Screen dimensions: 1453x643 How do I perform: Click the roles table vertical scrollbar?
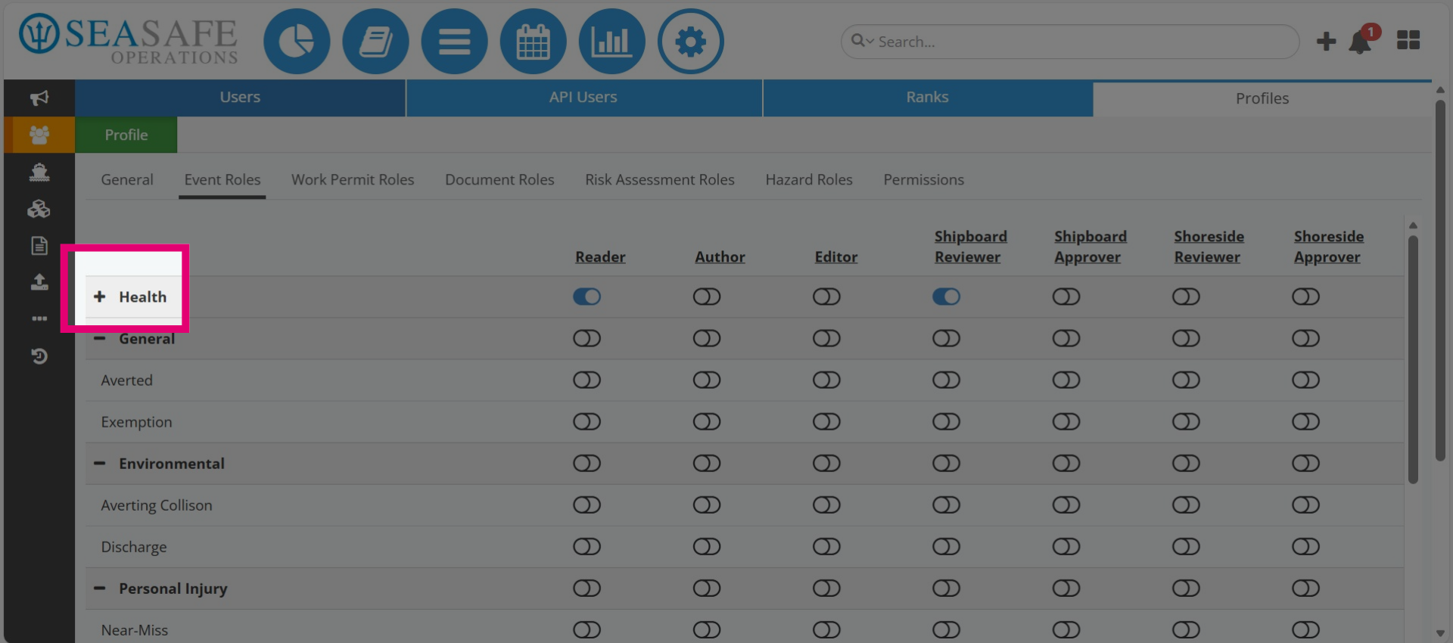point(1413,359)
